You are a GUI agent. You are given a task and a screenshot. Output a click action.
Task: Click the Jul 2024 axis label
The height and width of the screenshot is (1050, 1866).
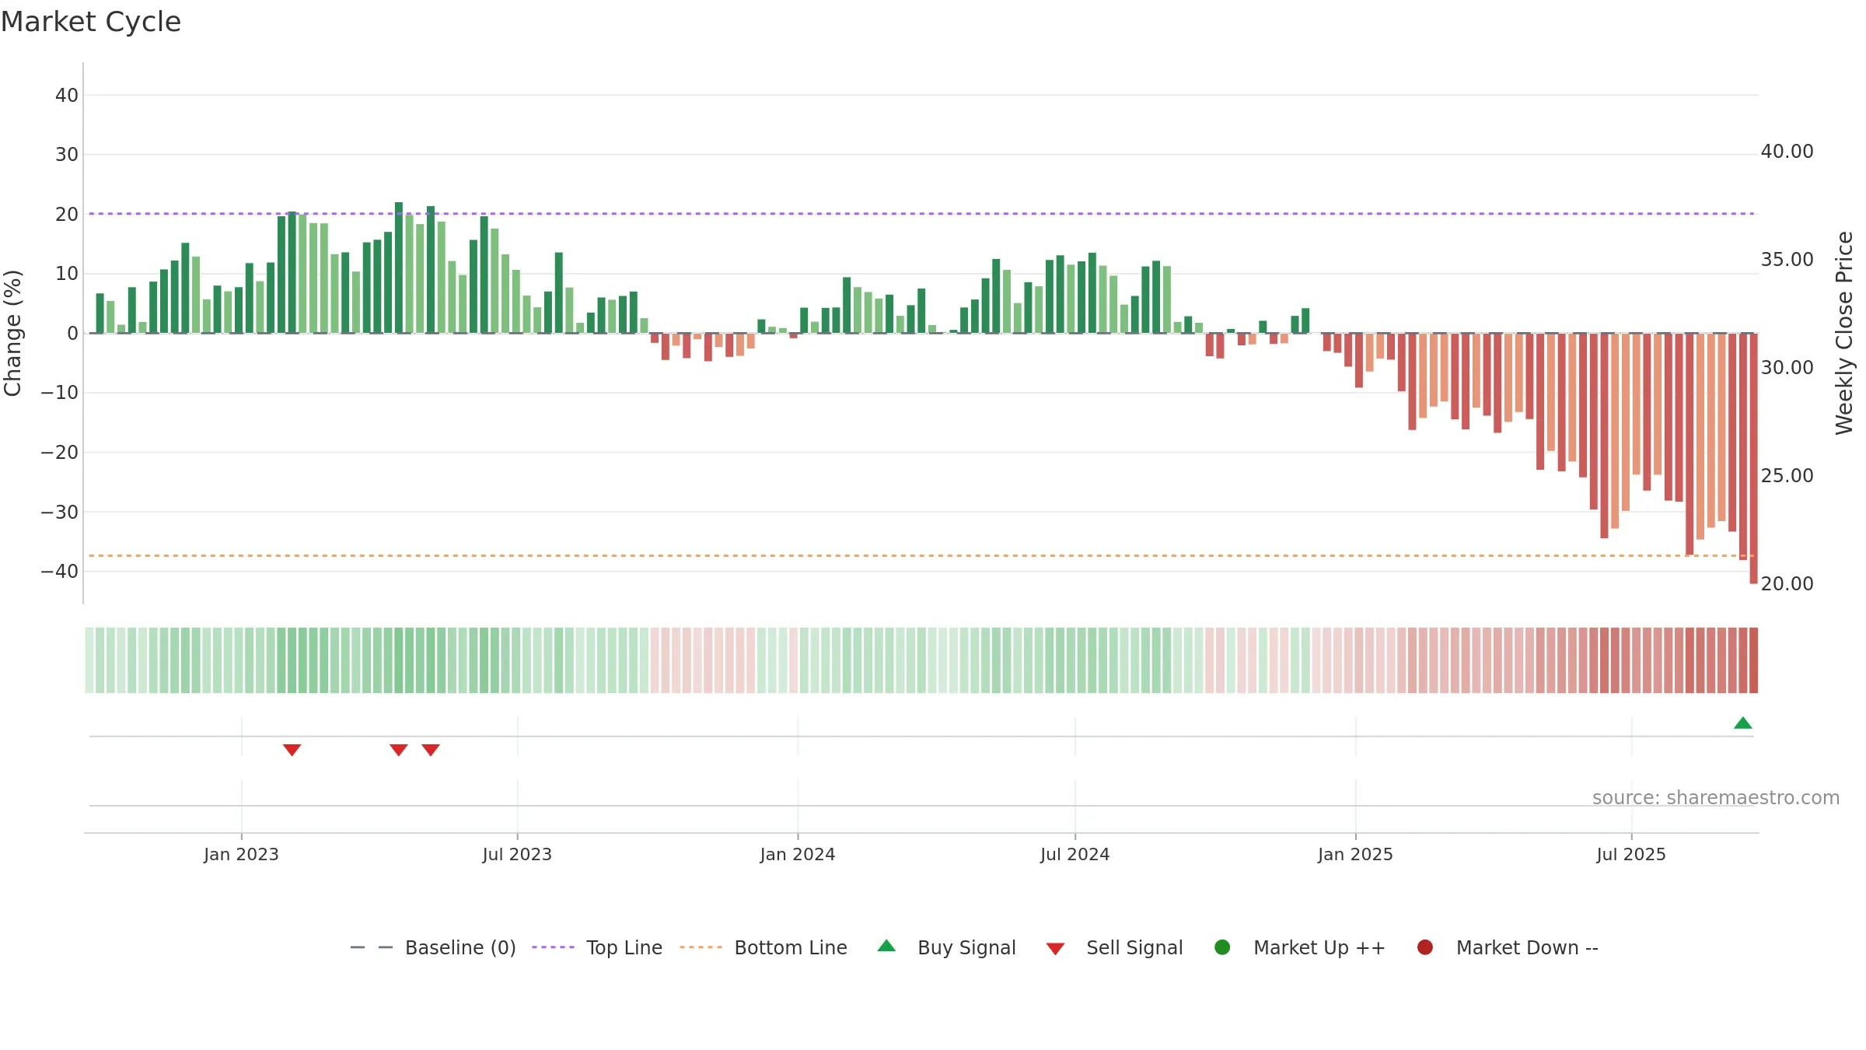click(1075, 855)
